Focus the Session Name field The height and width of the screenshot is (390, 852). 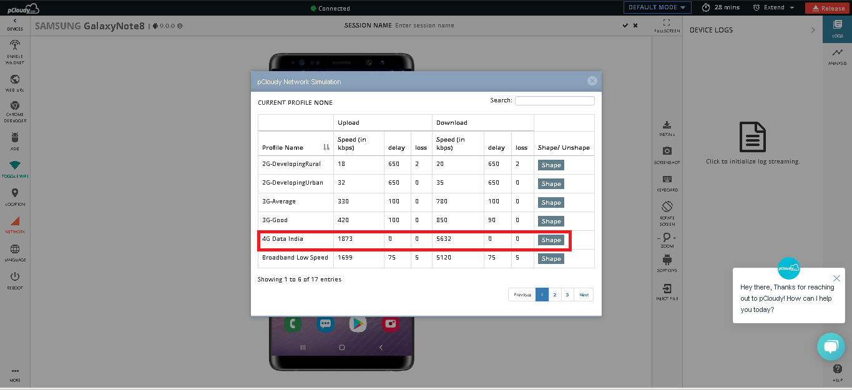426,26
